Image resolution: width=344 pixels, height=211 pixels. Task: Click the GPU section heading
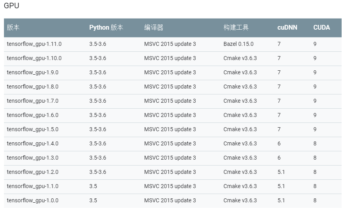[x=11, y=6]
